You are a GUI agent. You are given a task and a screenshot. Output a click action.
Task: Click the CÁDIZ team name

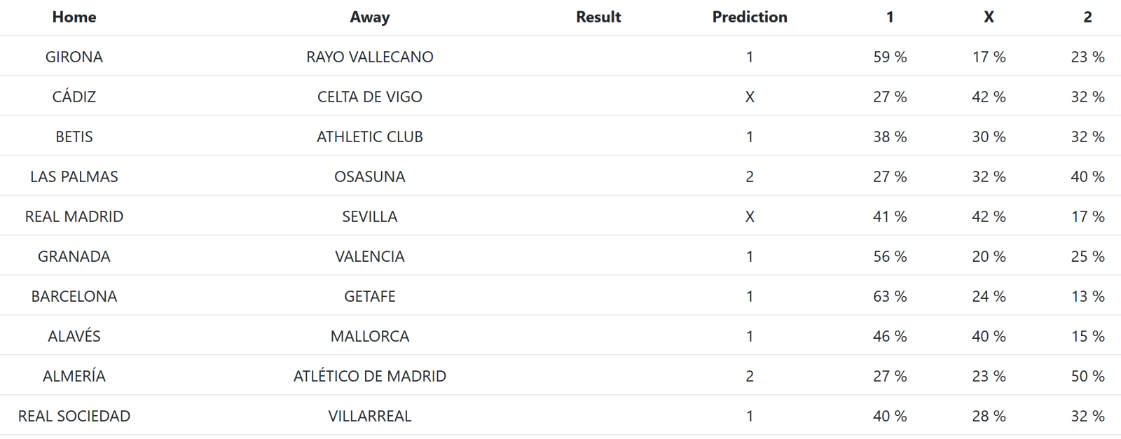(74, 97)
